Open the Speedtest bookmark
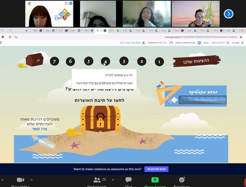Screen dimensions: 246x187 coord(160,43)
